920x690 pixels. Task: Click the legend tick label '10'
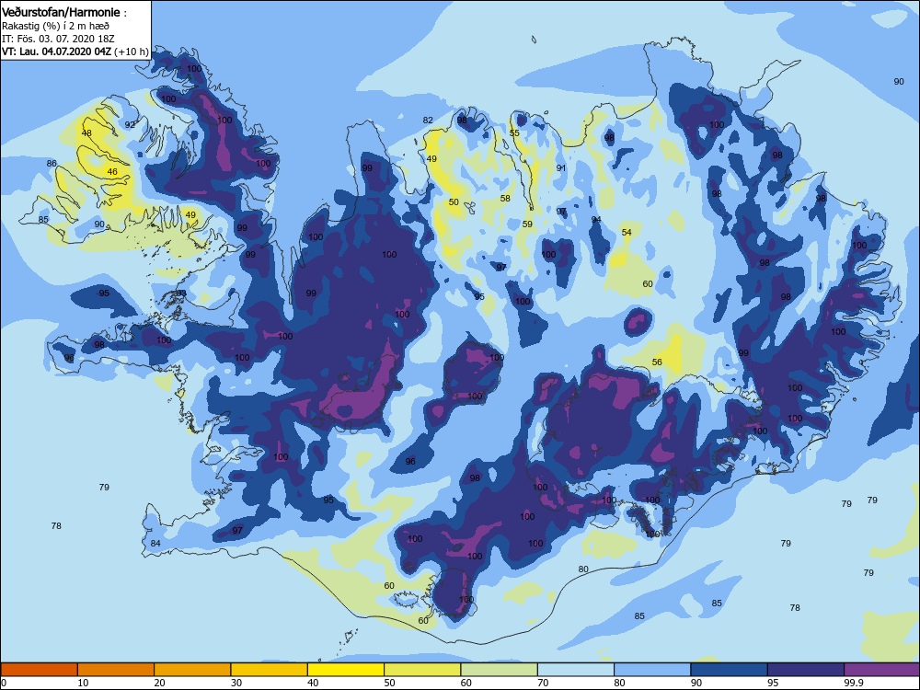(83, 683)
